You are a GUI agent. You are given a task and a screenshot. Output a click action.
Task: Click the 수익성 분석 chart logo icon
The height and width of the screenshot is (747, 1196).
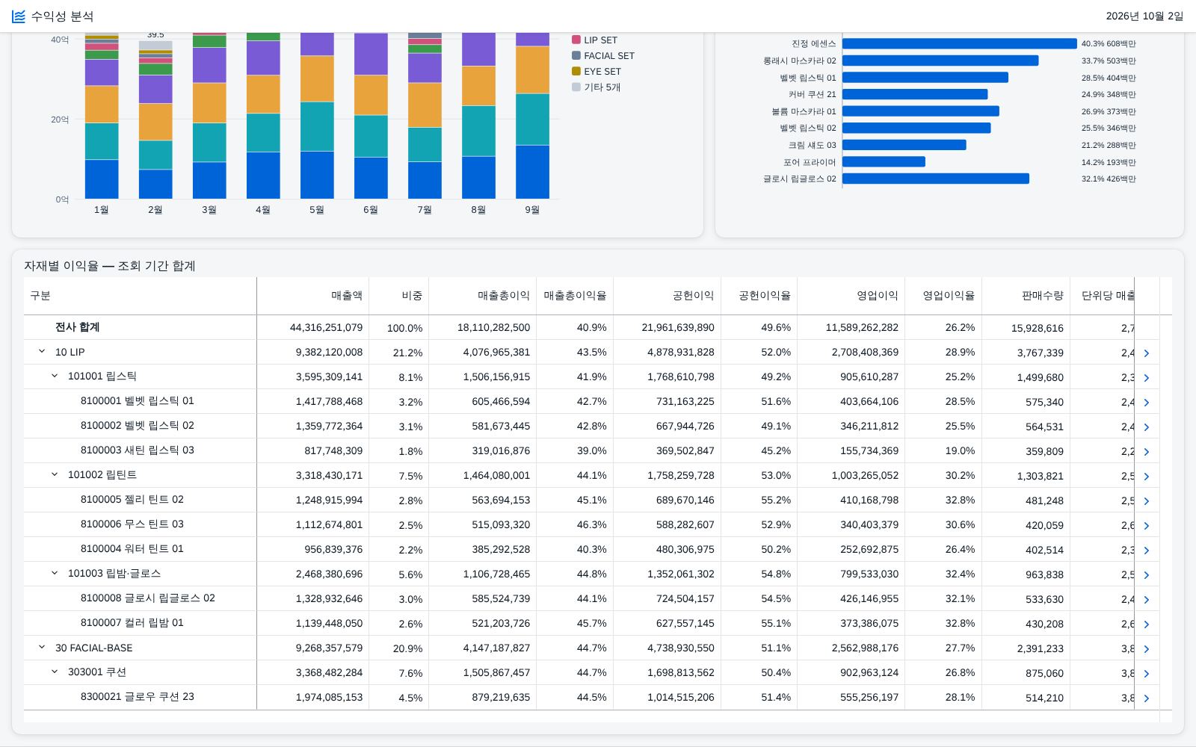pyautogui.click(x=19, y=16)
